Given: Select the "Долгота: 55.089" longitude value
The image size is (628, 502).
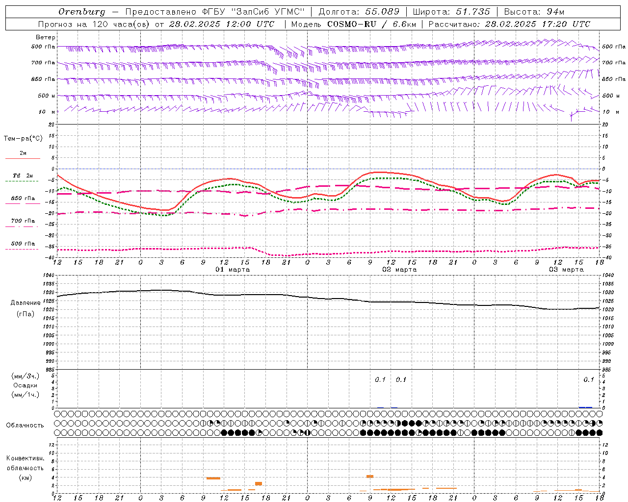Looking at the screenshot, I should (x=359, y=12).
